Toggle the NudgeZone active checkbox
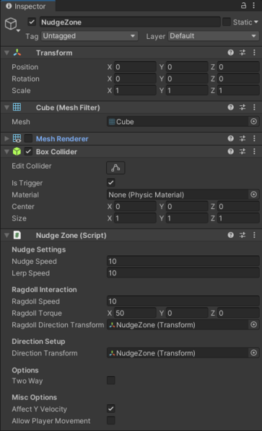The height and width of the screenshot is (431, 262). (32, 22)
